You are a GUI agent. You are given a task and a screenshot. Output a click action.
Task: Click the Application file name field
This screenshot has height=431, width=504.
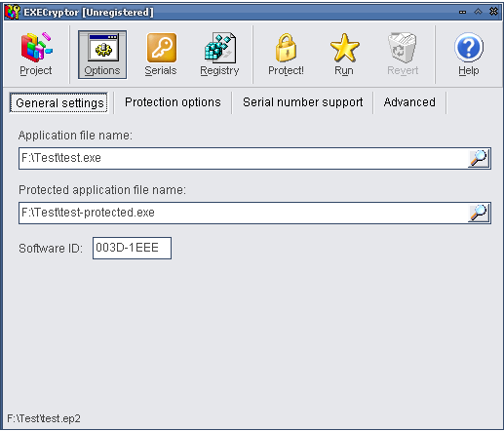pos(243,158)
